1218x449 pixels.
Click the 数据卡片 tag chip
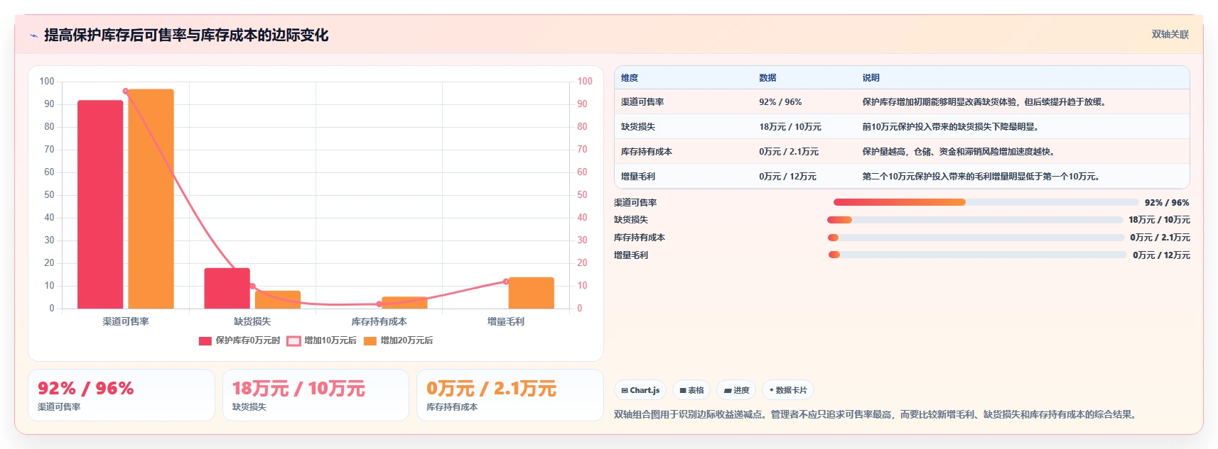(788, 390)
